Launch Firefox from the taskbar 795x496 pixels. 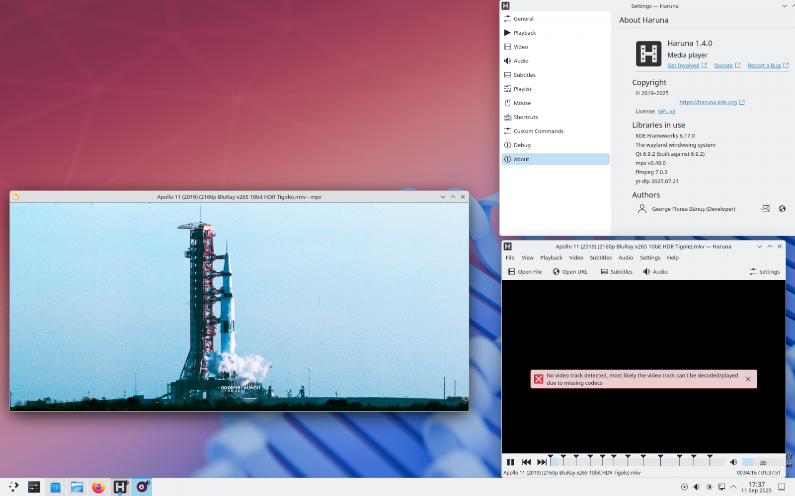[x=98, y=487]
